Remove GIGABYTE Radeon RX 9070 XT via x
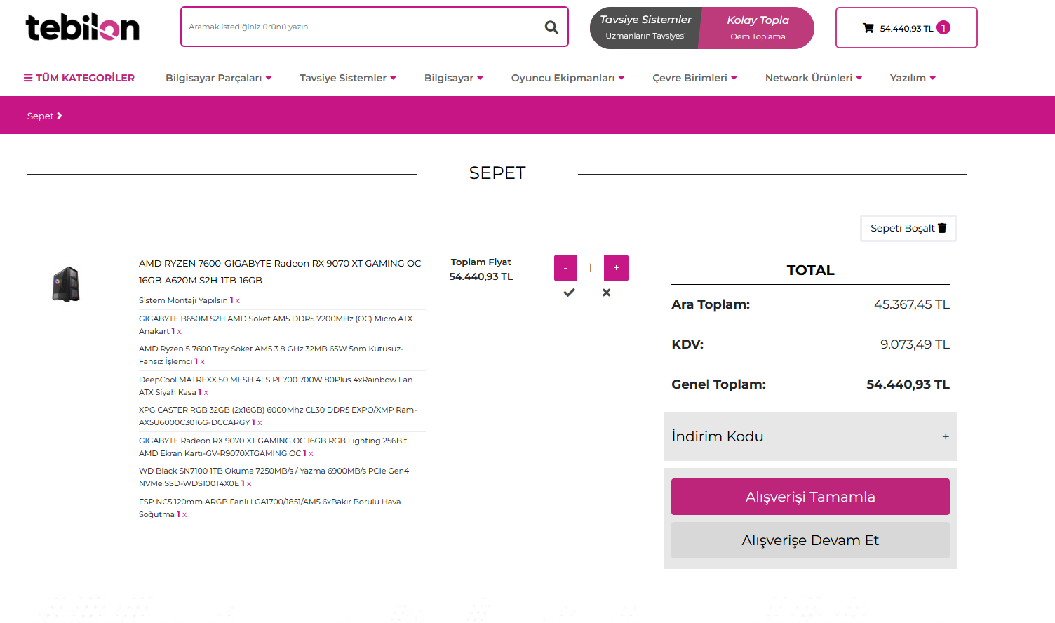 point(311,454)
